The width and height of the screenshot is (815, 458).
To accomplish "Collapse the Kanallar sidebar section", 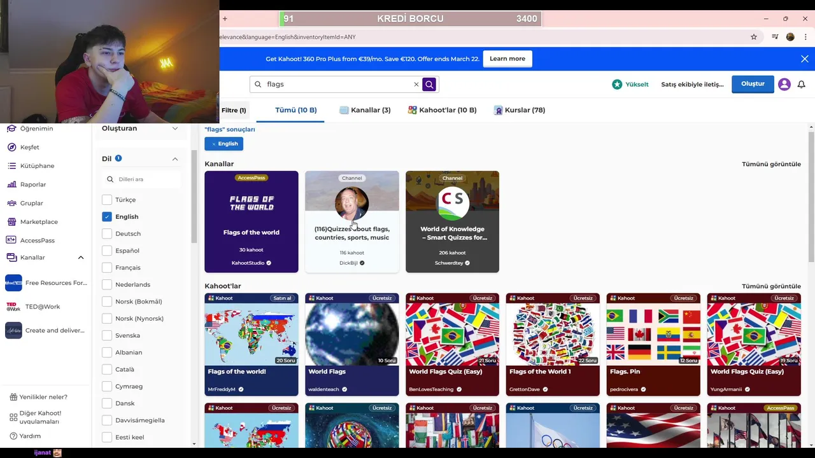I will click(81, 258).
